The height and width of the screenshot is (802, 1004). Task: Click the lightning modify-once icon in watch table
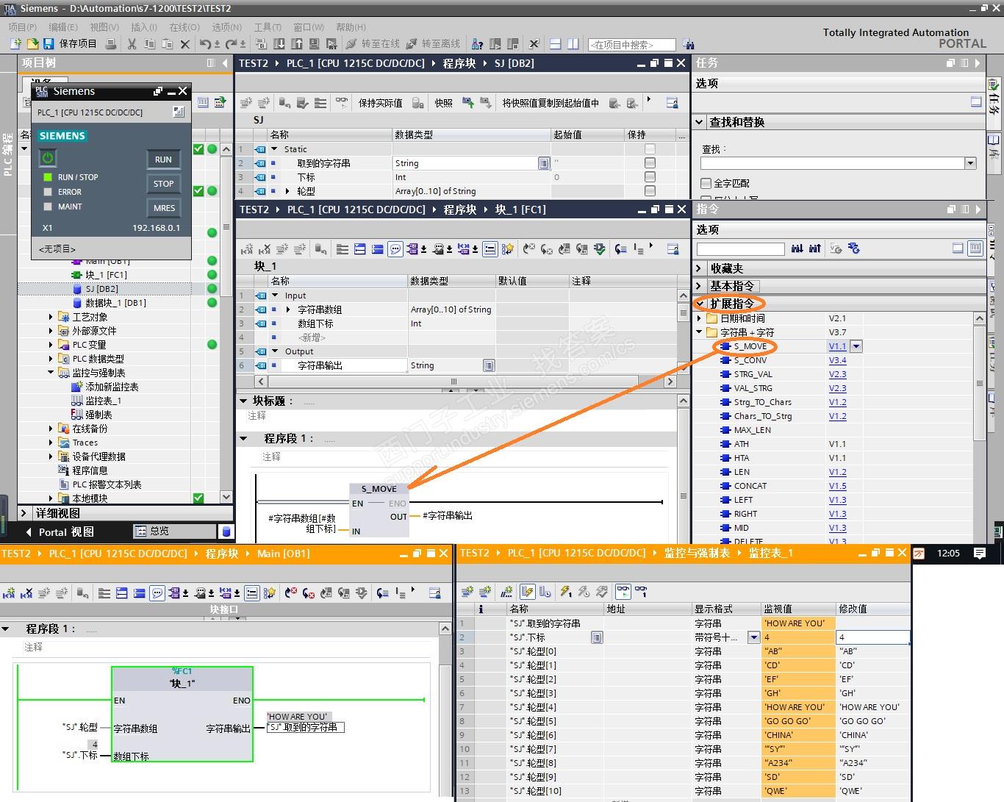point(565,591)
